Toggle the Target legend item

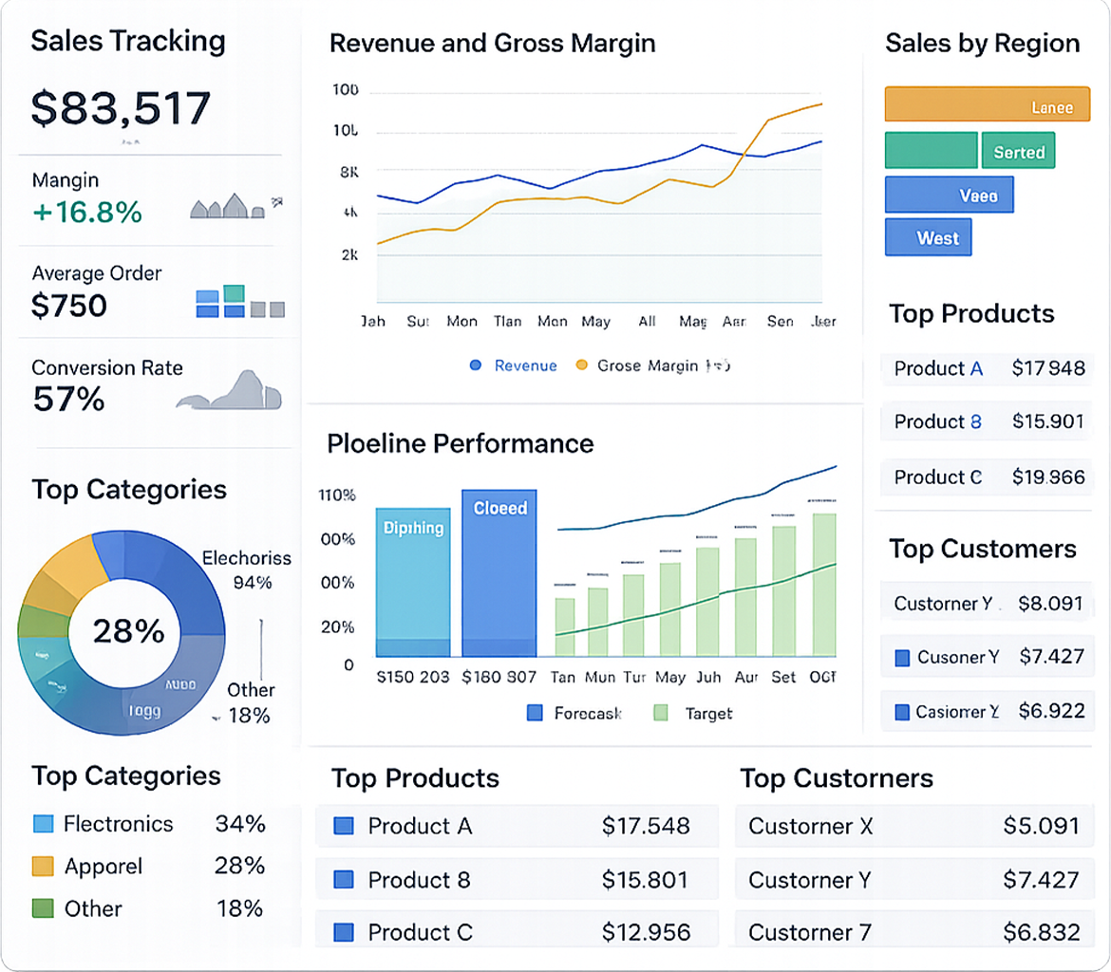point(695,713)
